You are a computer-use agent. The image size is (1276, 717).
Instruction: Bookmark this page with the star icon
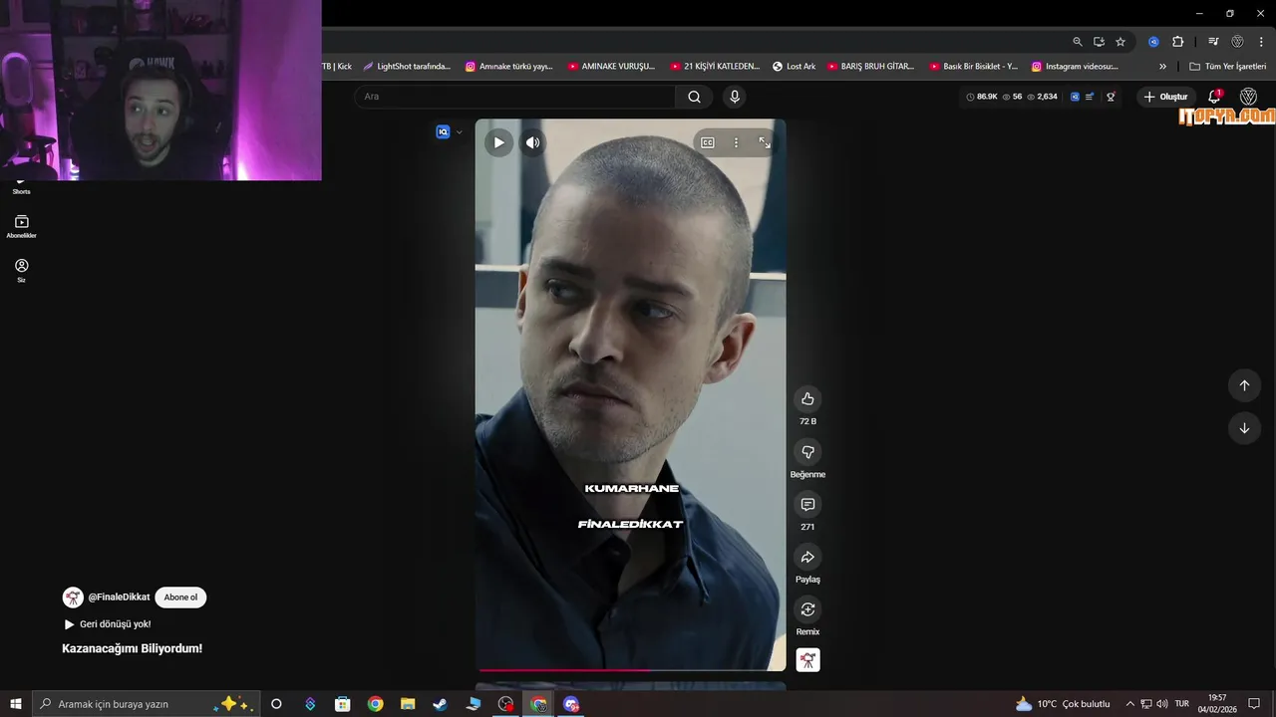1120,42
